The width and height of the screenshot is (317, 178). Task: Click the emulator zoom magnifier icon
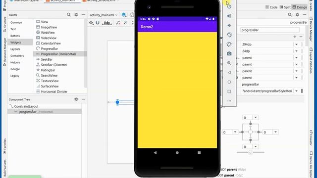229,63
